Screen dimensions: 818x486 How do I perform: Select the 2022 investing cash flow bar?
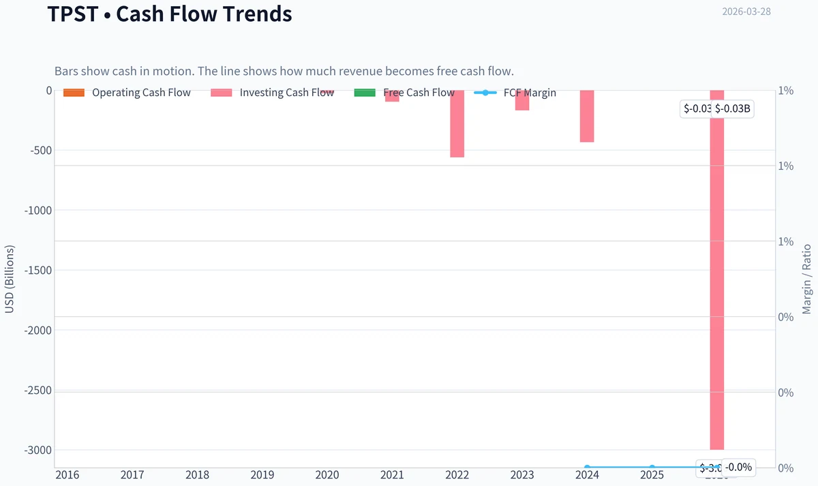tap(457, 123)
